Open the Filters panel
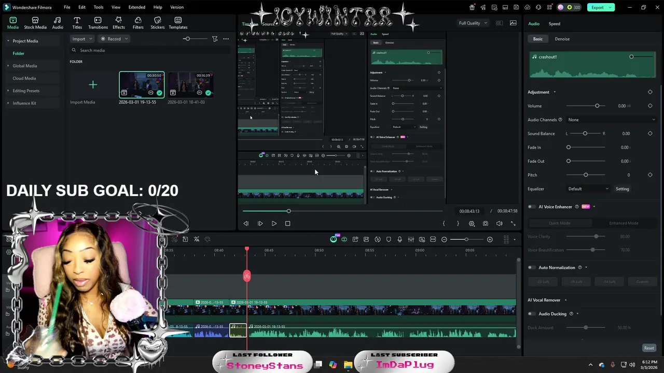Viewport: 664px width, 373px height. pyautogui.click(x=138, y=23)
